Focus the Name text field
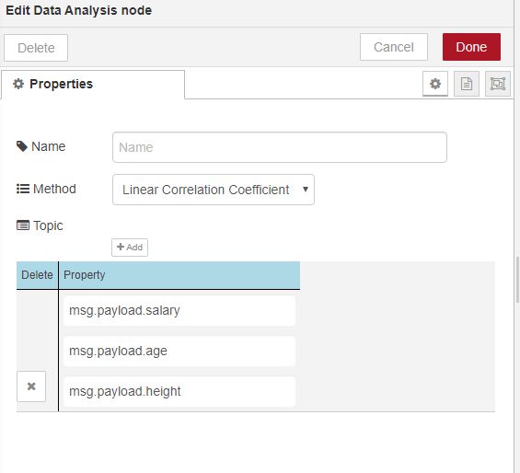This screenshot has height=473, width=520. point(280,147)
